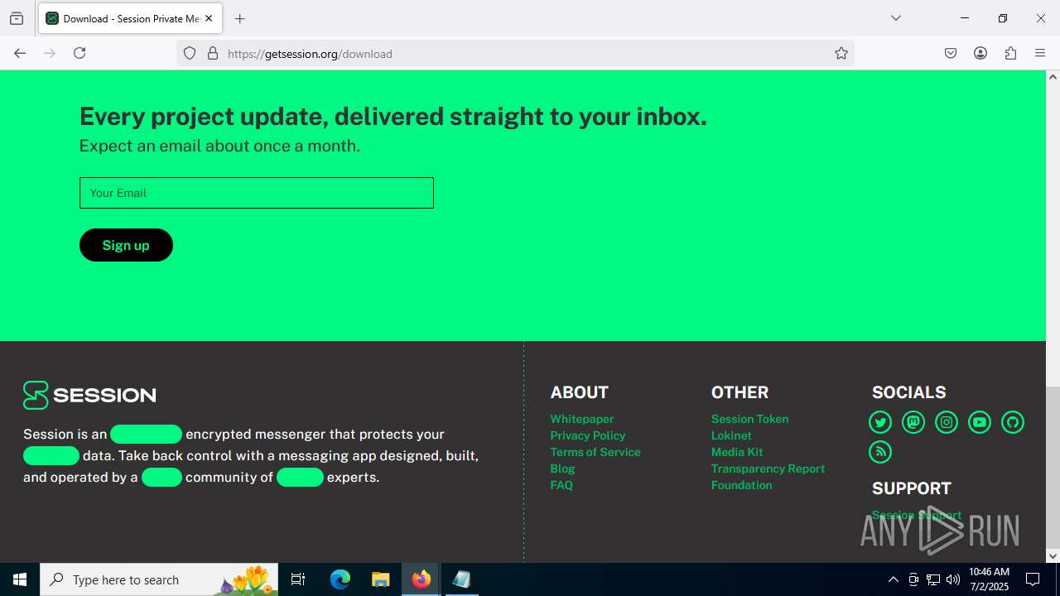The width and height of the screenshot is (1060, 596).
Task: List all tabs using the dropdown arrow
Action: pyautogui.click(x=895, y=18)
